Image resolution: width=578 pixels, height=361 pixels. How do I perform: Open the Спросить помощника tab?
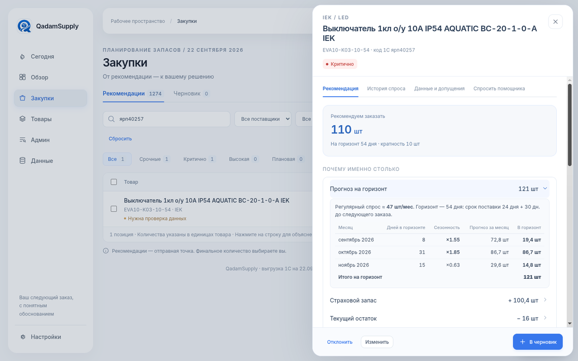499,89
